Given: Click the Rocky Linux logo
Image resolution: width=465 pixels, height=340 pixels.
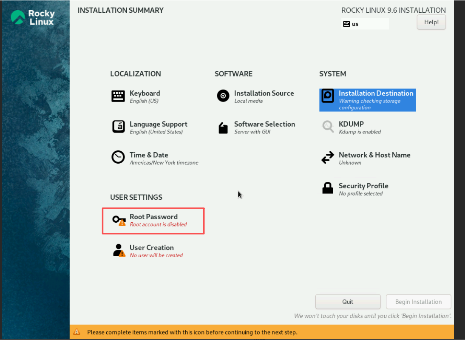Looking at the screenshot, I should click(33, 17).
